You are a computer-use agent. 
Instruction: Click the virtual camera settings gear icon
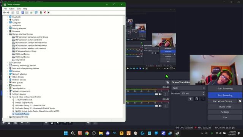tap(240, 101)
